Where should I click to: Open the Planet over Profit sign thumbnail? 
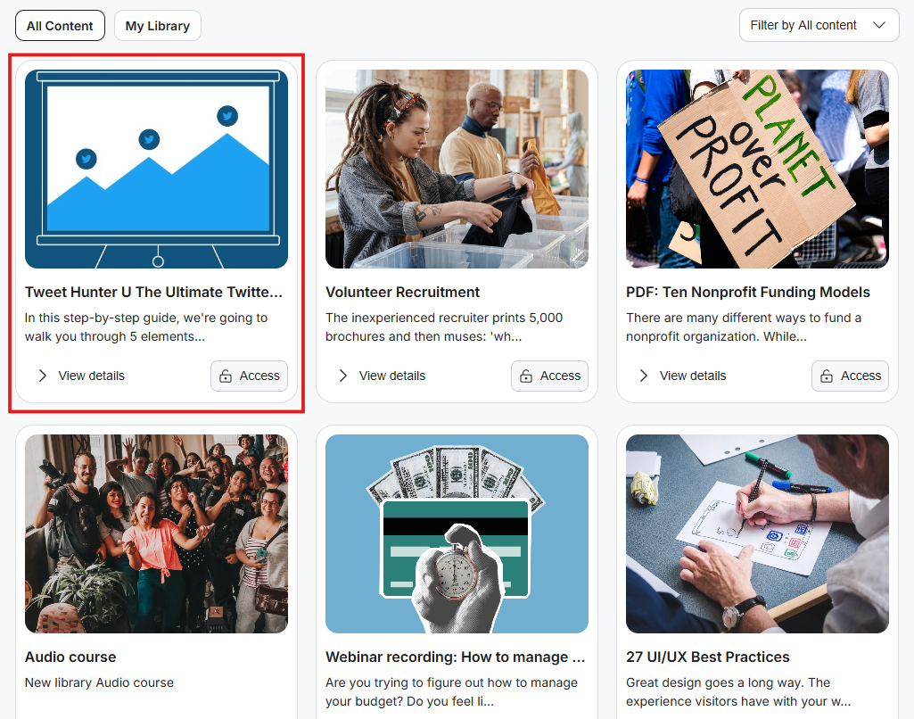click(x=757, y=169)
